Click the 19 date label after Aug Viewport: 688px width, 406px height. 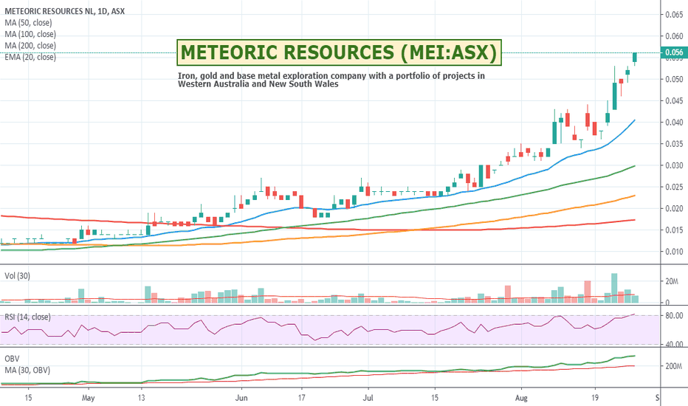click(x=594, y=398)
